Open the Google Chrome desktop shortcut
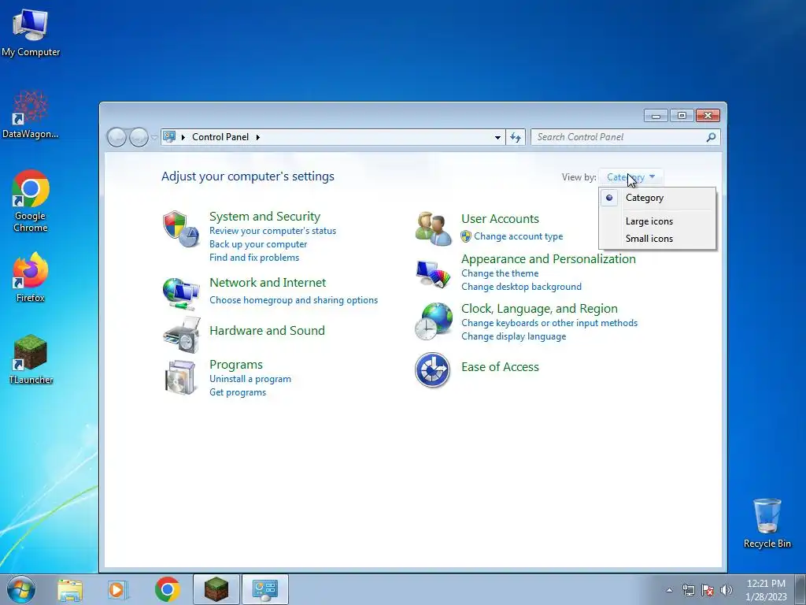The image size is (806, 605). (x=31, y=201)
